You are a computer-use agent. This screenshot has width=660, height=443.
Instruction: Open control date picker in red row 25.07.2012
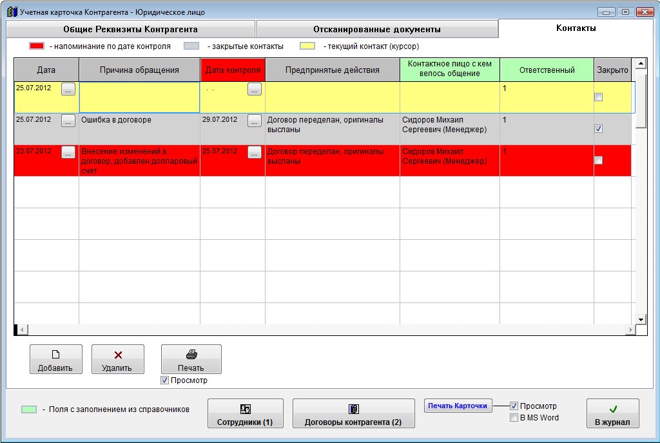(254, 152)
